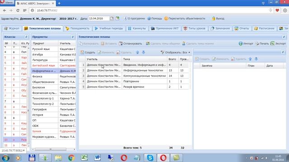This screenshot has width=289, height=162.
Task: Click Тематические планы panel corner icon
Action: click(284, 37)
